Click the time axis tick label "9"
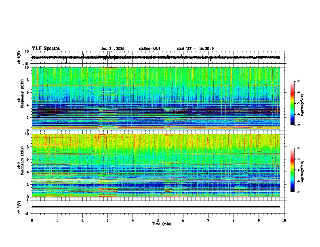Screen dimensions: 320x247 (259, 220)
